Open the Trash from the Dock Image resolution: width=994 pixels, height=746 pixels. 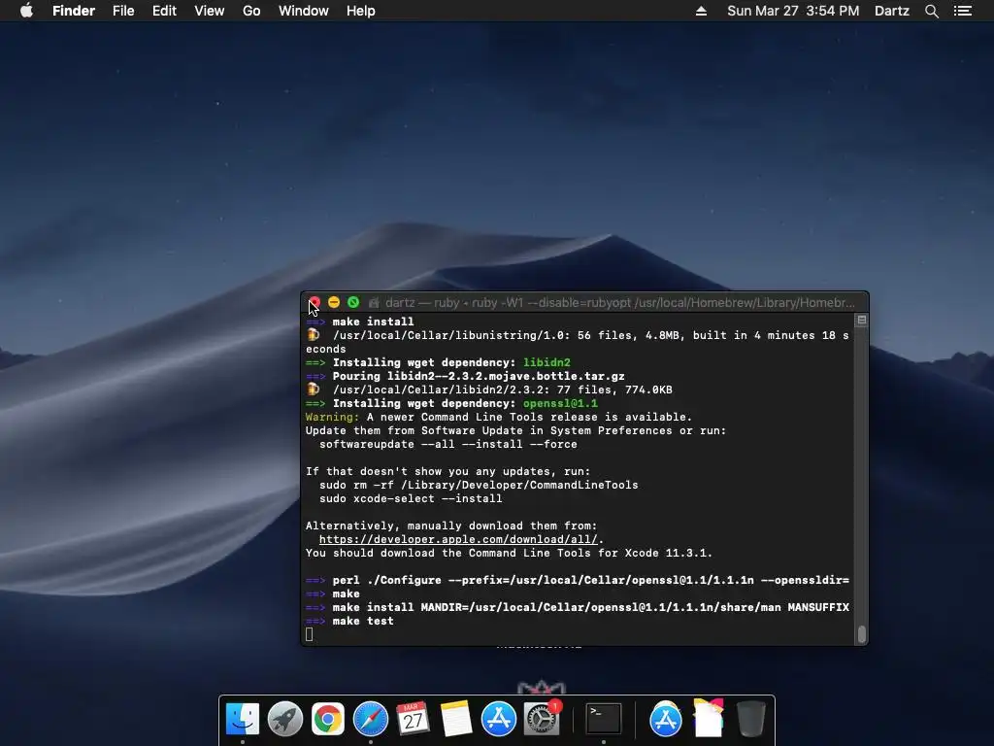(x=751, y=720)
